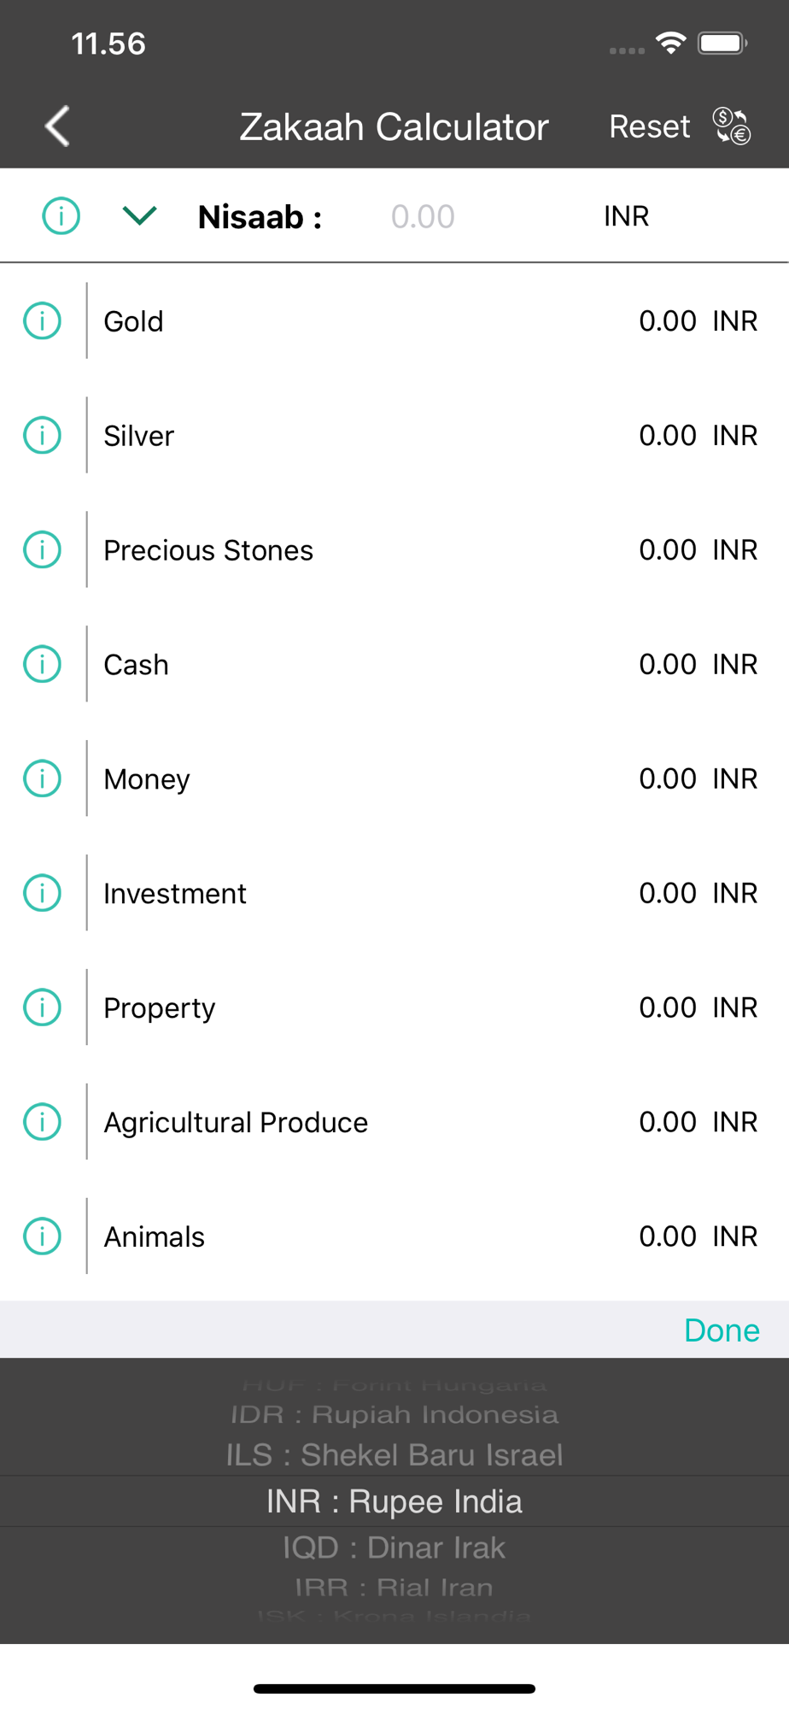Pick IDR : Rupiah Indonesia option
This screenshot has height=1709, width=789.
point(394,1415)
